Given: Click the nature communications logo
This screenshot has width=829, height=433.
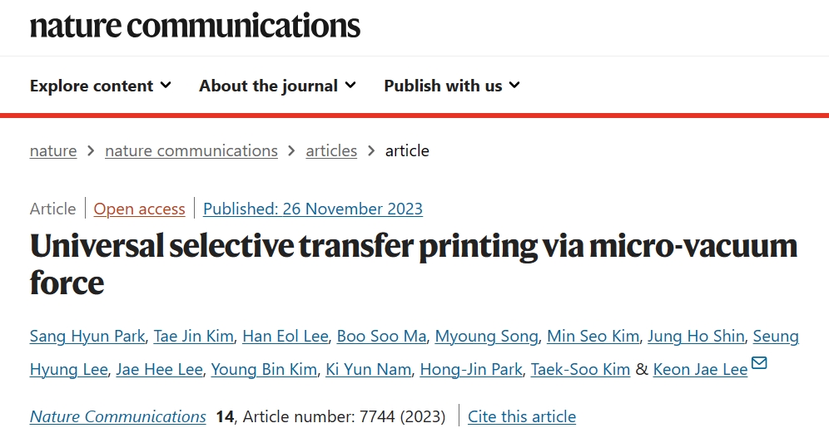Looking at the screenshot, I should coord(195,26).
